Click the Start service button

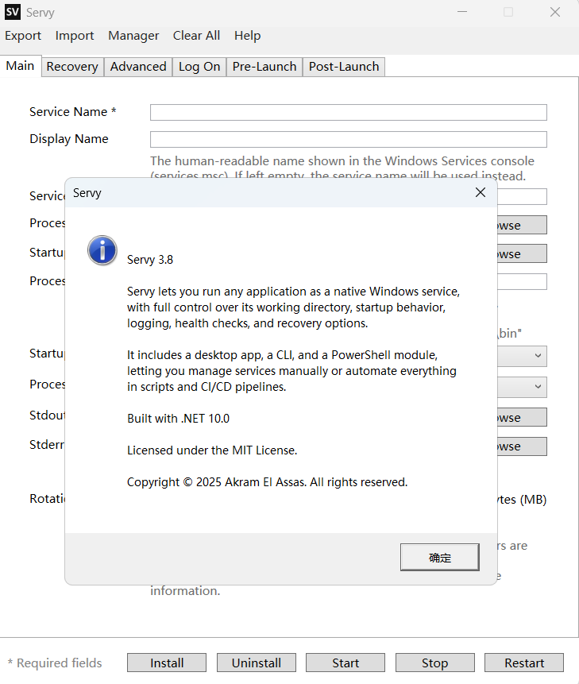pos(345,663)
